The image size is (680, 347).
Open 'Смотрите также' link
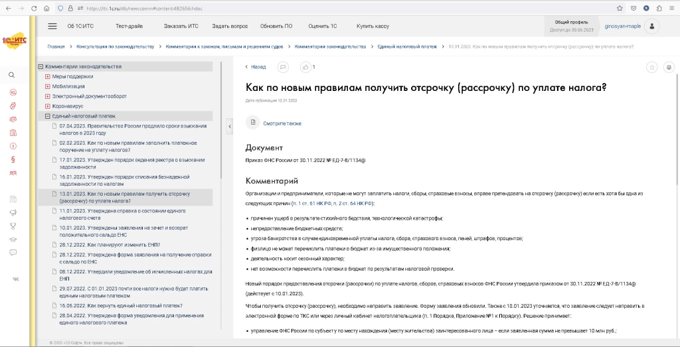tap(282, 123)
